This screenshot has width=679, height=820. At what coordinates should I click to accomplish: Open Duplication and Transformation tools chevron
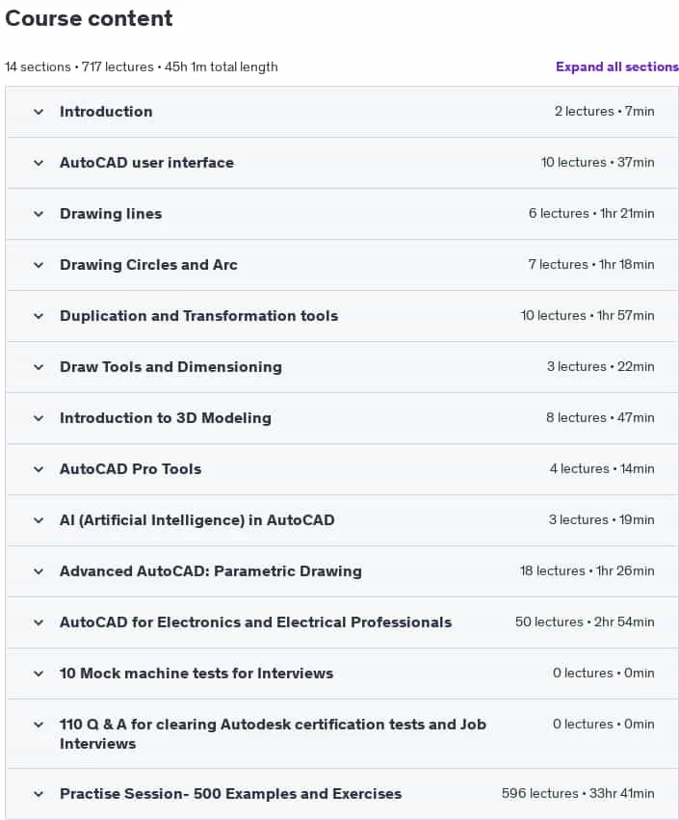click(39, 316)
